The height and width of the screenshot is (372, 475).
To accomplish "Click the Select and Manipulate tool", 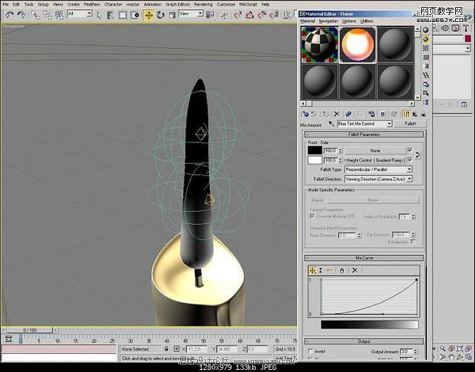I will click(224, 15).
